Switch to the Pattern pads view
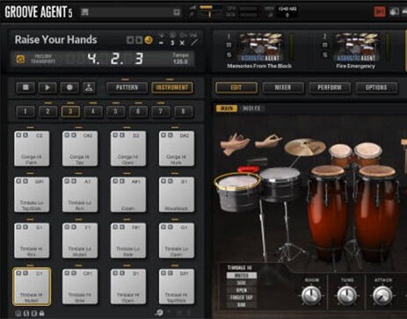 point(127,88)
